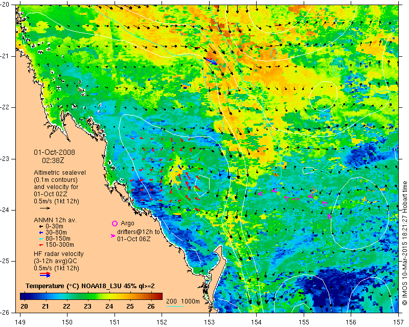This screenshot has width=409, height=327.
Task: Click colorbar tick label 25
Action: click(x=130, y=307)
